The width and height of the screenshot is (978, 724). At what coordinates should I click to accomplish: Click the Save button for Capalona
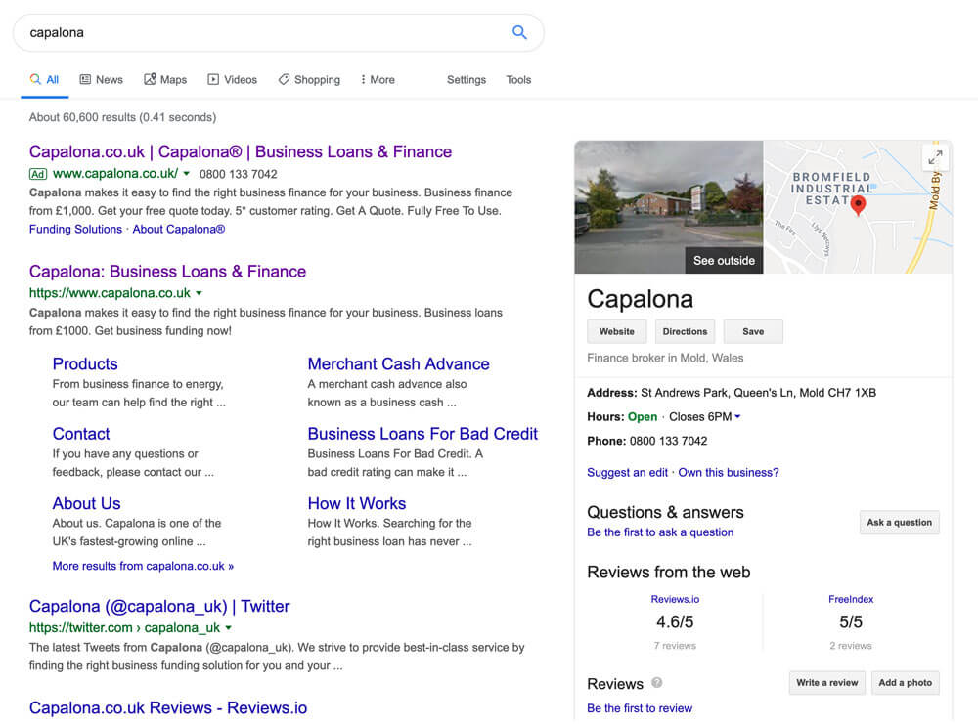pos(753,331)
